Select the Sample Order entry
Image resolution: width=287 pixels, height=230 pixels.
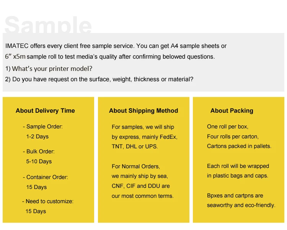43,127
